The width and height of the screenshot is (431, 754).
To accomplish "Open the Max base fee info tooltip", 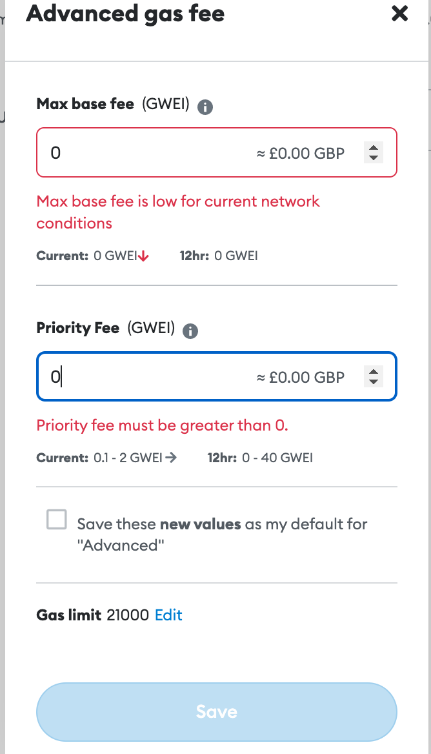I will click(205, 107).
